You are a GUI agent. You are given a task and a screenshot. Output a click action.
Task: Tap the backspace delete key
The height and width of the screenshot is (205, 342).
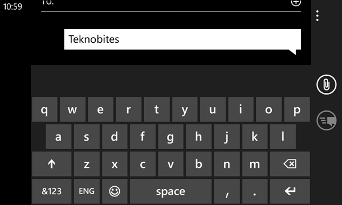(x=290, y=164)
